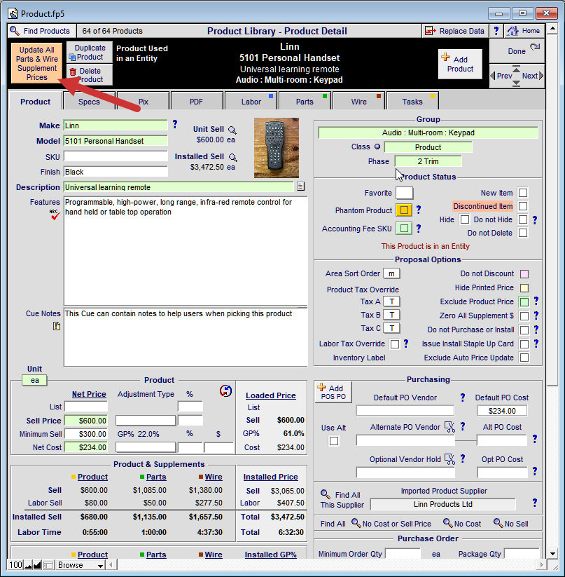Enable Exclude Auto Price Update
The height and width of the screenshot is (577, 565).
(x=524, y=358)
